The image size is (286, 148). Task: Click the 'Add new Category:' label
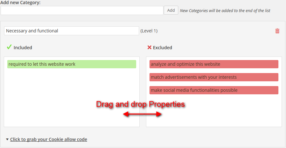click(x=21, y=3)
